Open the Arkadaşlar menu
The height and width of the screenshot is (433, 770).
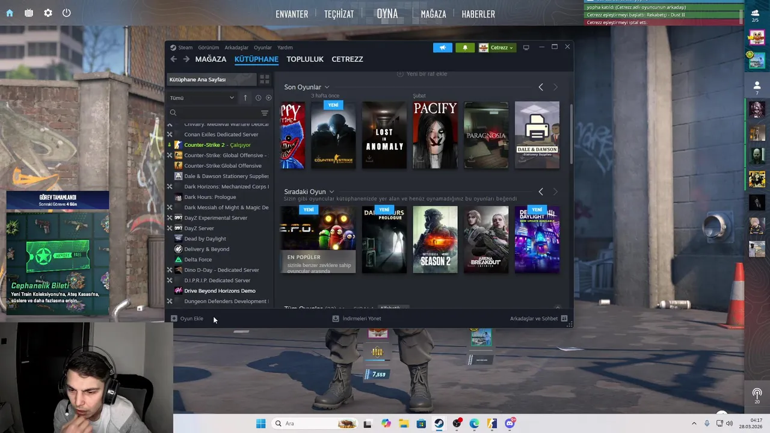pos(236,48)
